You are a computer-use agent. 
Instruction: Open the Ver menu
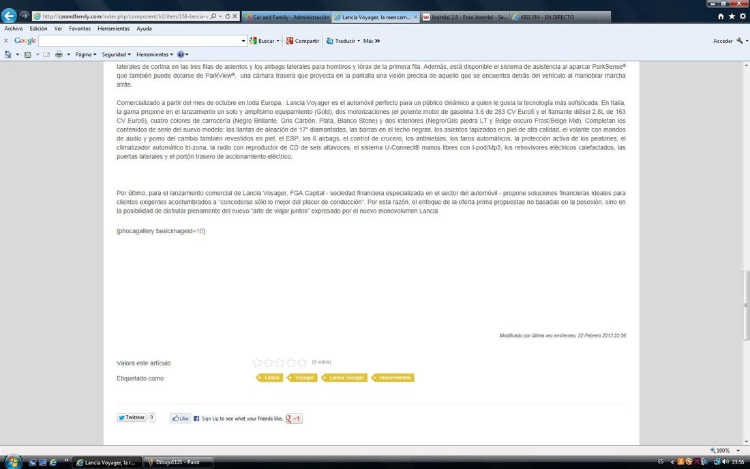(x=58, y=29)
